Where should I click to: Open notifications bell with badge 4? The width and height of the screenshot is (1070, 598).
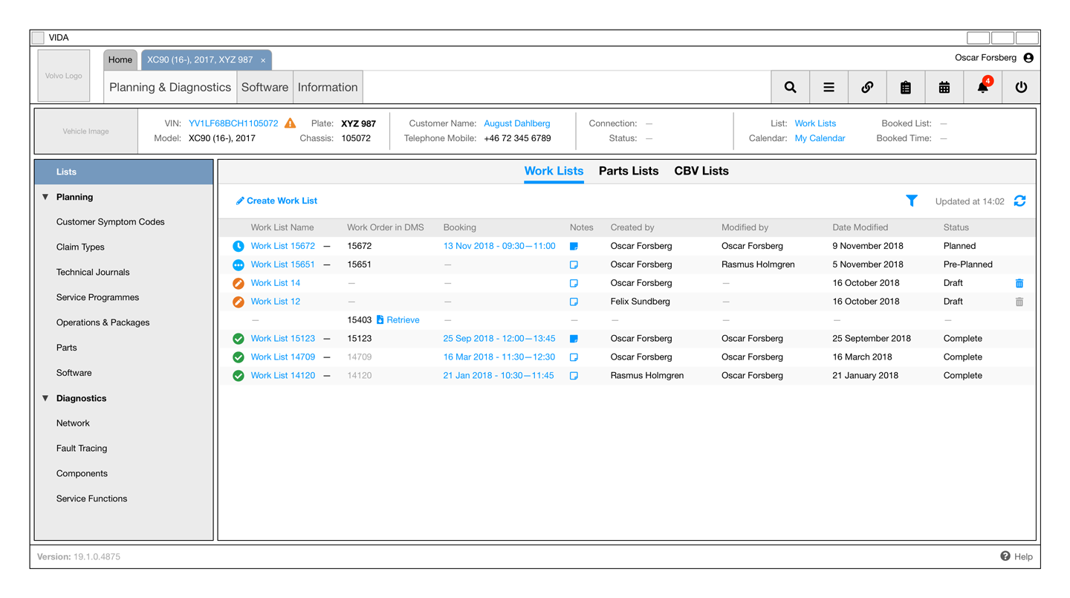click(983, 87)
